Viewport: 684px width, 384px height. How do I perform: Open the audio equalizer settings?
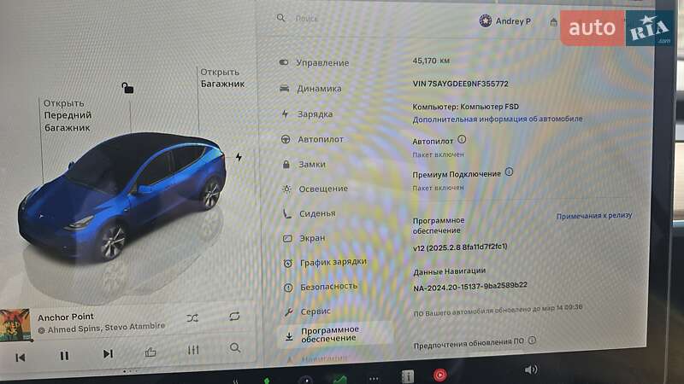pyautogui.click(x=193, y=350)
